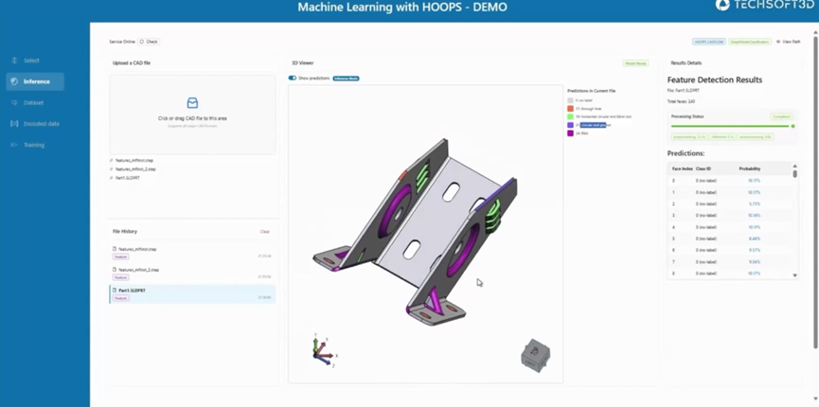Click the Feature tag under Part1.SLDPRT

point(120,298)
